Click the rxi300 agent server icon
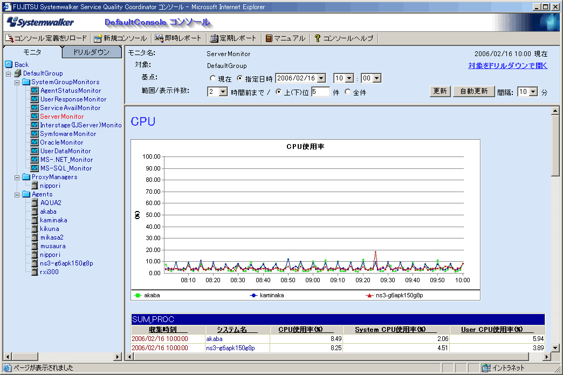563x375 pixels. [35, 272]
